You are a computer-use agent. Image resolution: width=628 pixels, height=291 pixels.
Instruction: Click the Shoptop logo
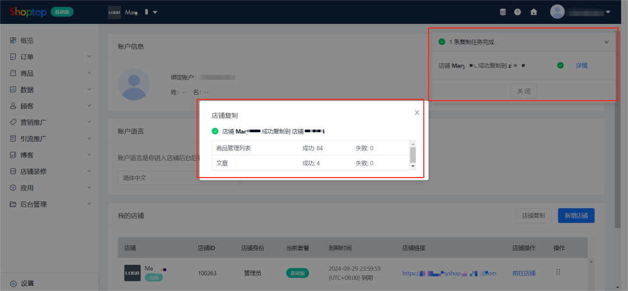[x=28, y=12]
